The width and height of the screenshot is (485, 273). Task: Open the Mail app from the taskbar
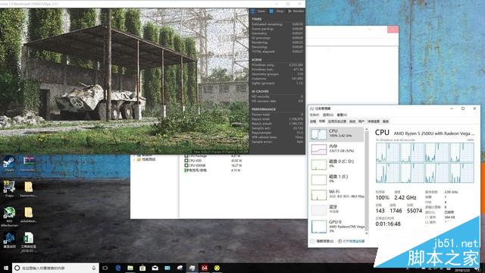tap(155, 268)
